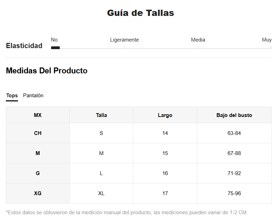Click the Ligeramente elasticity label
The height and width of the screenshot is (218, 279).
pos(124,40)
